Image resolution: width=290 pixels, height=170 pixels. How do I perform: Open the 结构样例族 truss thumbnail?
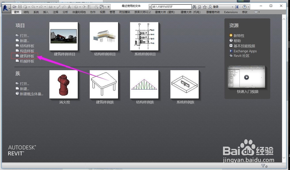(144, 84)
